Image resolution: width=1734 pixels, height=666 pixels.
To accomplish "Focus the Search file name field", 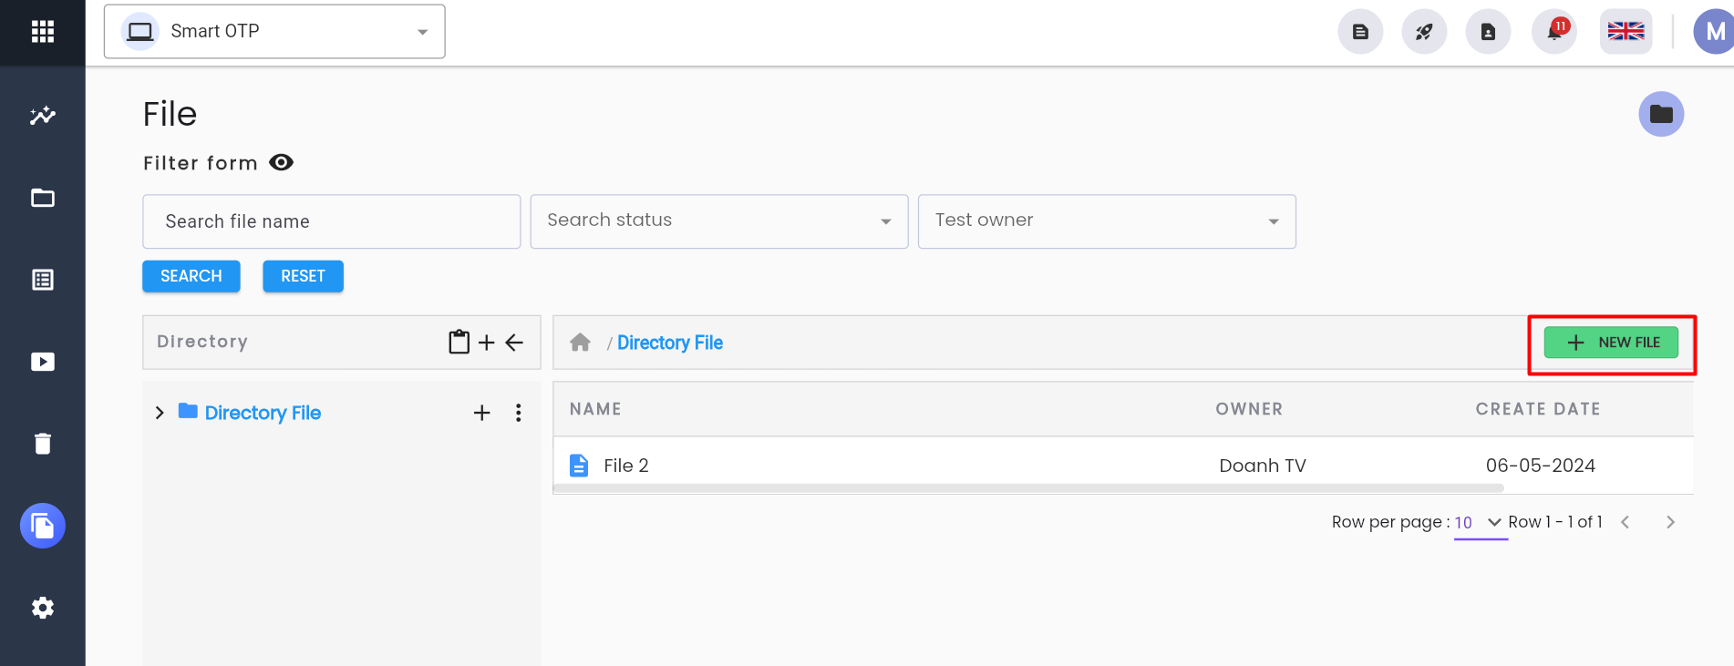I will 332,221.
